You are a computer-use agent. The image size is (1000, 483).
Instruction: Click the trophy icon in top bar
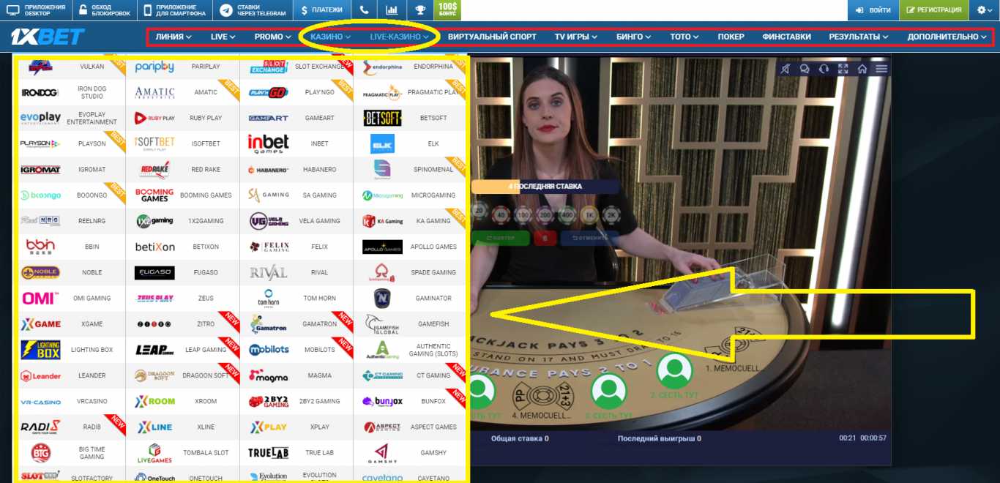419,10
